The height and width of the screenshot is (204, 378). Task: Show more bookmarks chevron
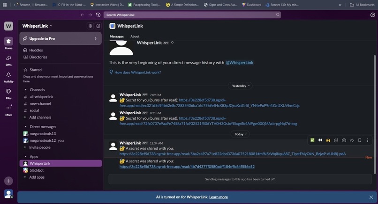(340, 5)
